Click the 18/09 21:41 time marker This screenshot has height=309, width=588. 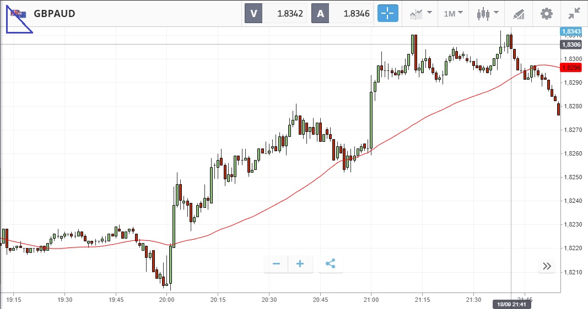point(511,304)
